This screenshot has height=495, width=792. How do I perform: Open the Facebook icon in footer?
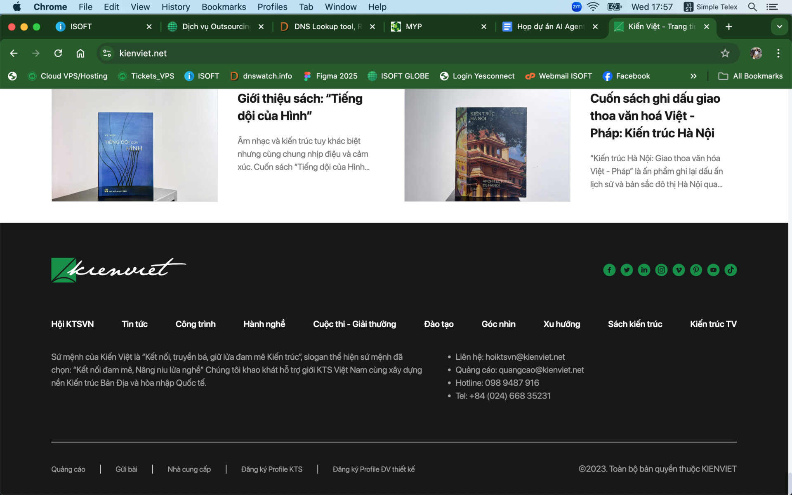pos(609,270)
